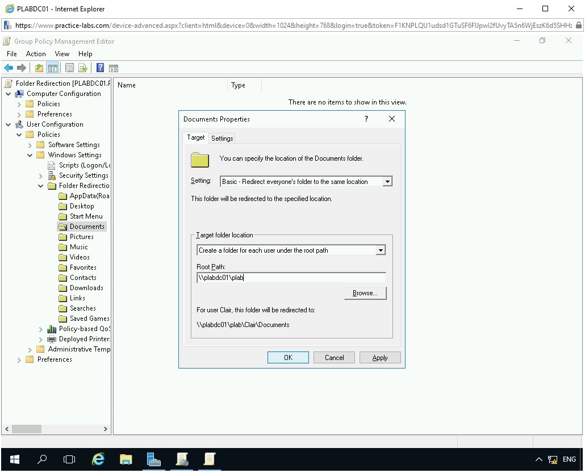This screenshot has height=473, width=585.
Task: Confirm with the OK button
Action: (288, 357)
